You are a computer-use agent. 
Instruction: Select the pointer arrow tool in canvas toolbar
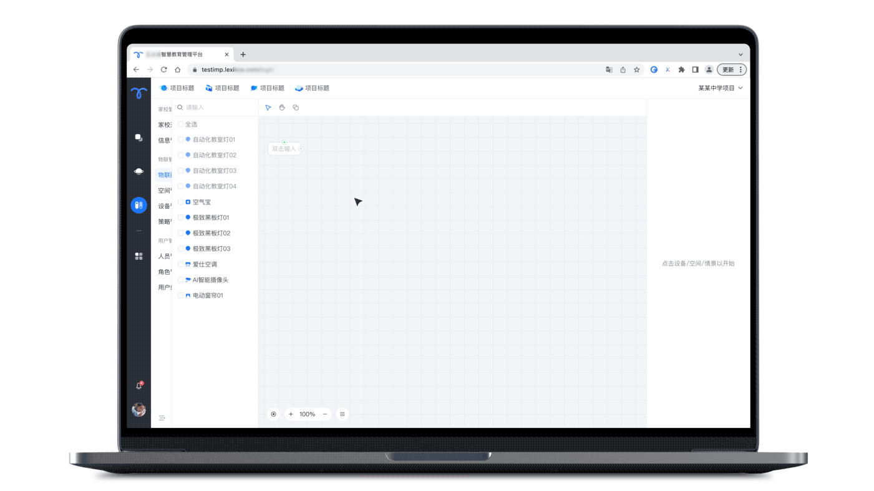pos(268,108)
